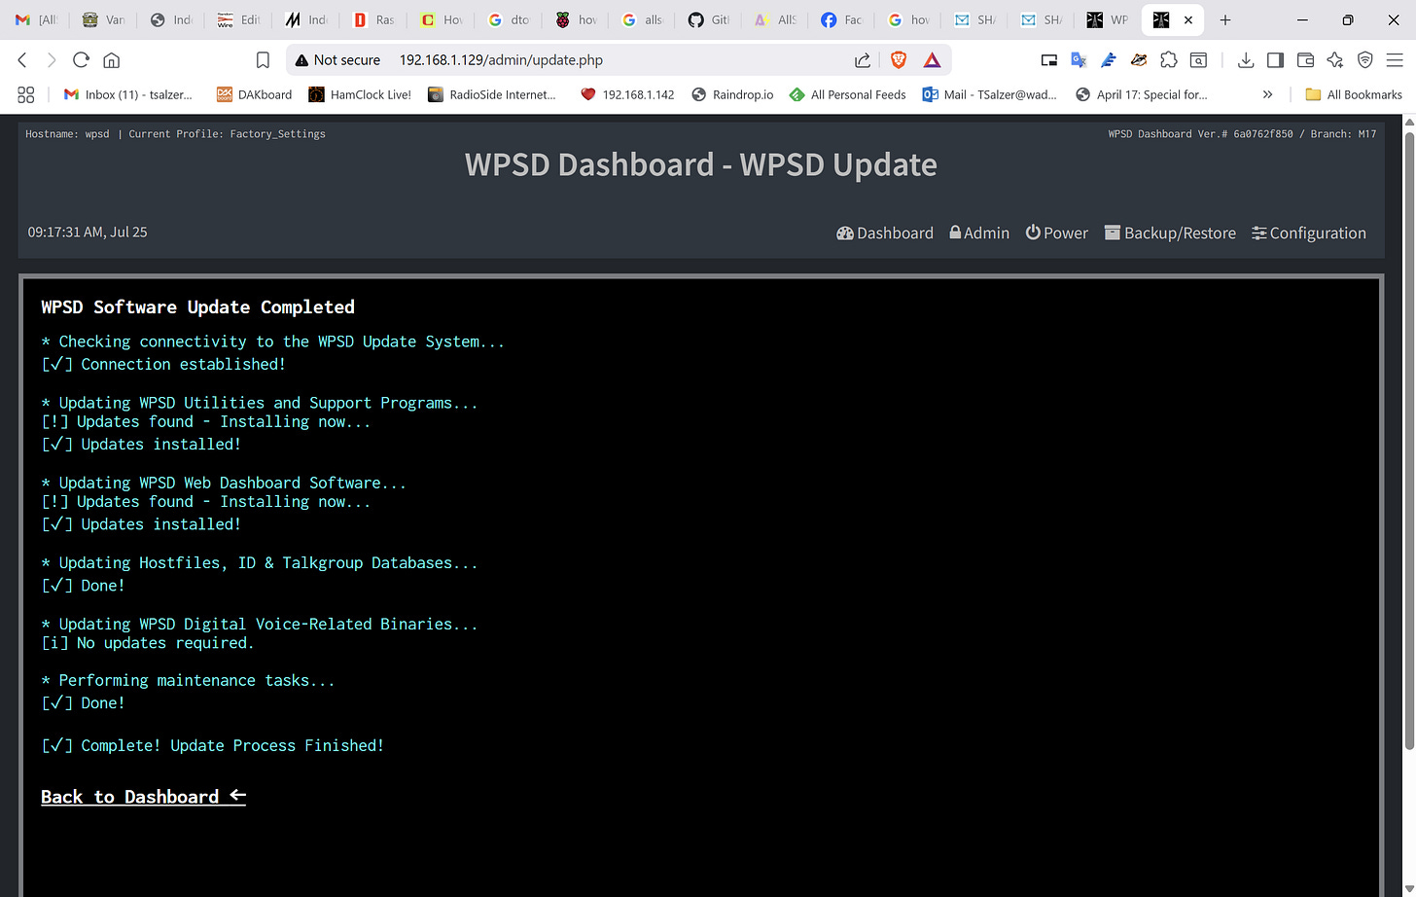Open the Configuration navigation link
This screenshot has width=1416, height=897.
[1309, 233]
